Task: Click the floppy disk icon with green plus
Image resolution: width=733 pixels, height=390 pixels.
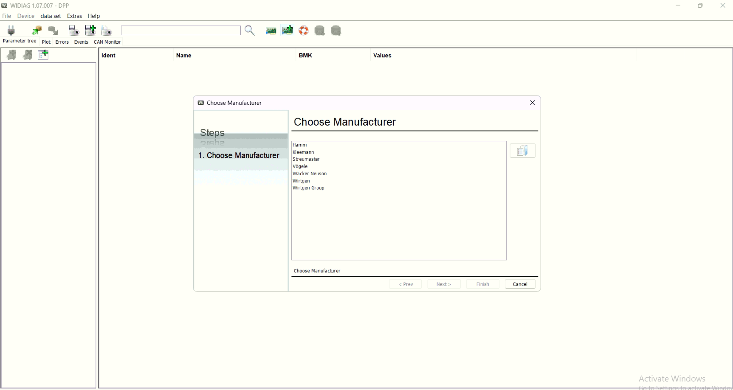Action: tap(90, 31)
